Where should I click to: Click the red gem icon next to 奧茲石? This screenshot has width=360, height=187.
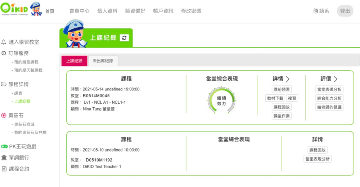click(4, 115)
